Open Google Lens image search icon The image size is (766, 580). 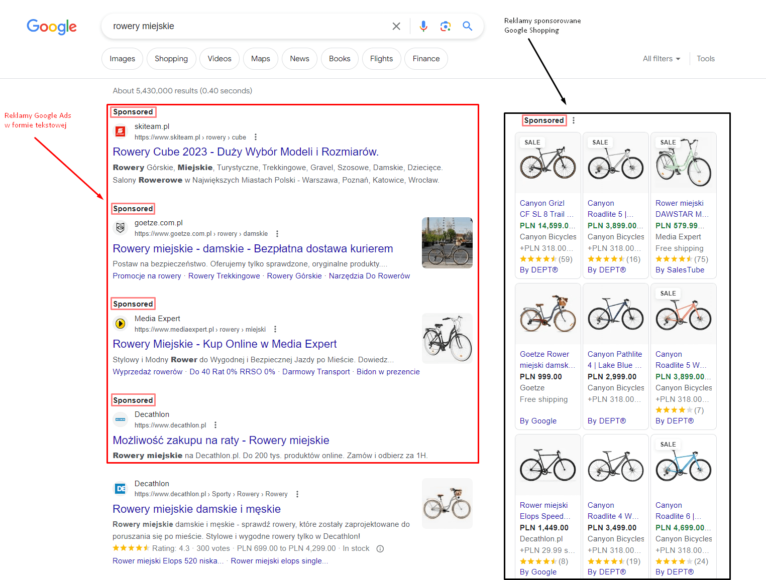click(446, 26)
